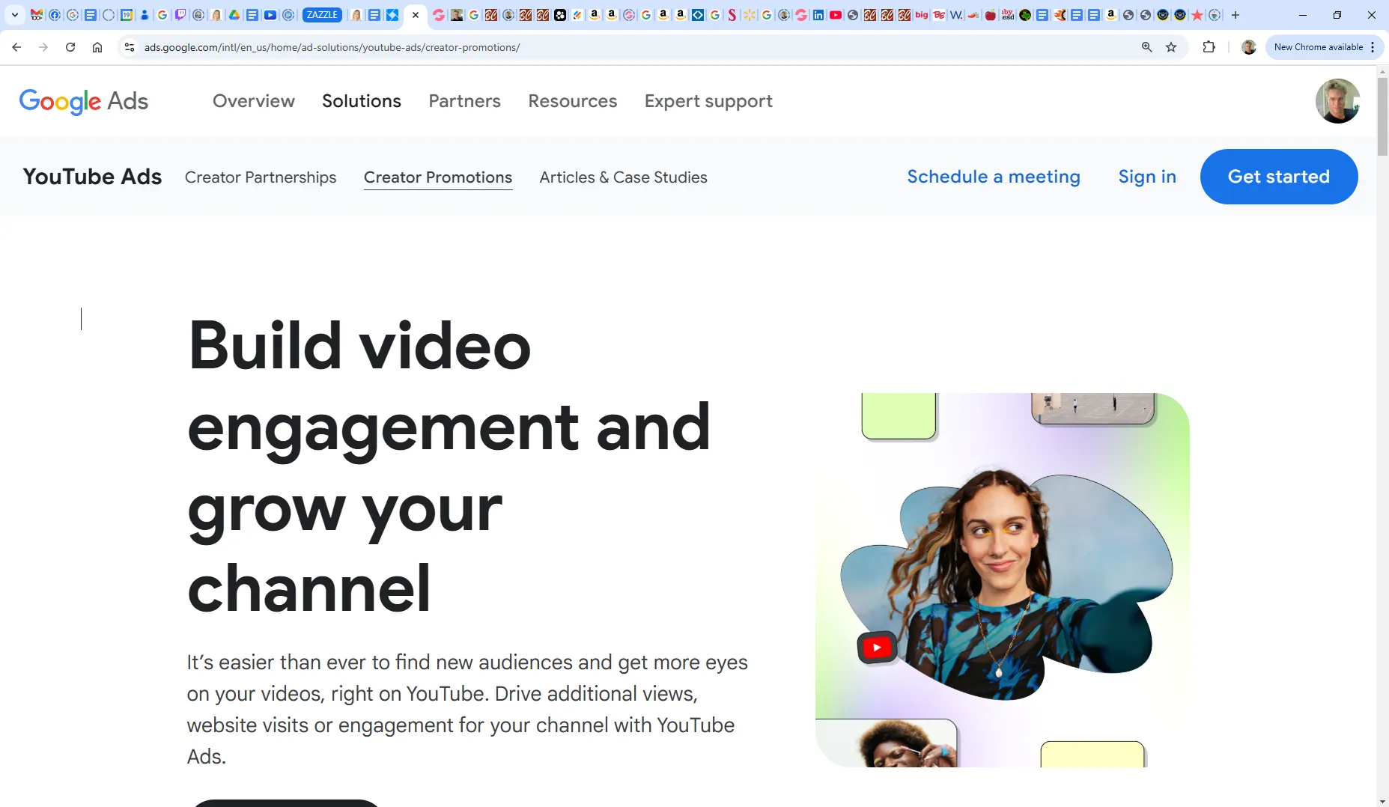The width and height of the screenshot is (1389, 807).
Task: Open the Google Calendar tab
Action: click(127, 15)
